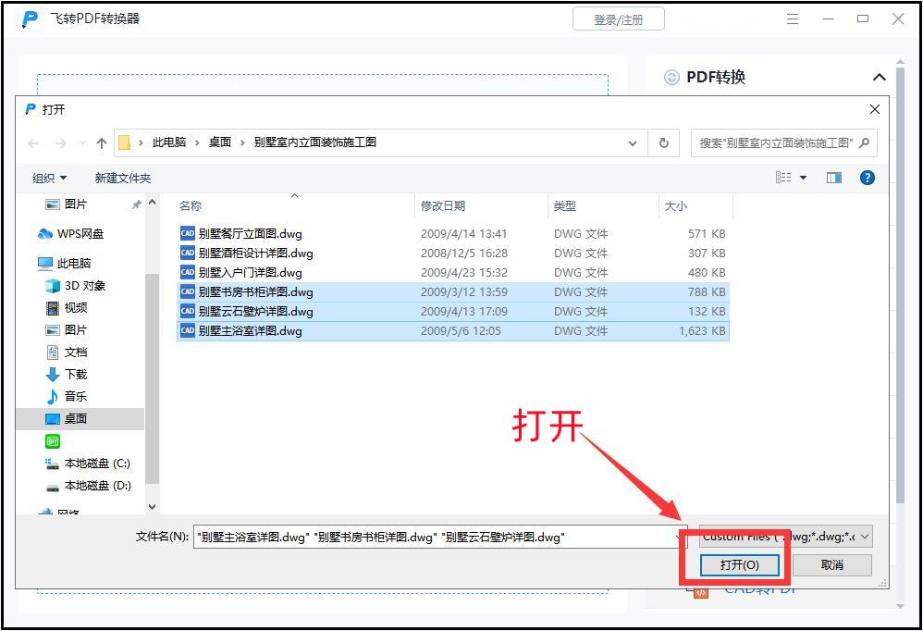The image size is (923, 631).
Task: Open the preview pane icon in dialog toolbar
Action: (x=833, y=177)
